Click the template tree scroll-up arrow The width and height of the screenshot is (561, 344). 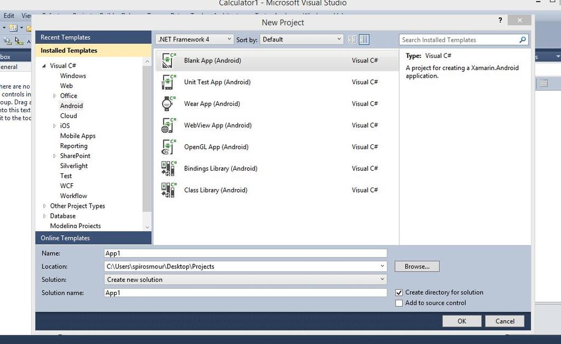(x=147, y=62)
